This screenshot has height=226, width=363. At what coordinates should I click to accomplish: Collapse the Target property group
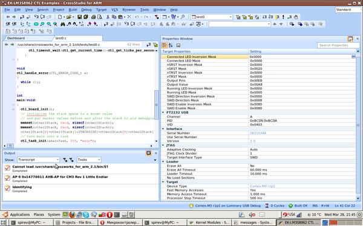163,182
